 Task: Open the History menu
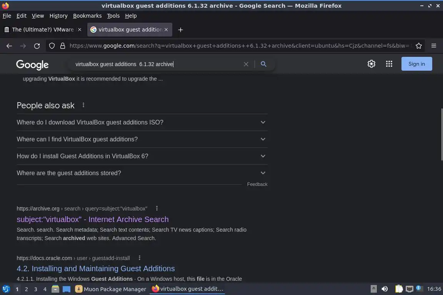(58, 16)
